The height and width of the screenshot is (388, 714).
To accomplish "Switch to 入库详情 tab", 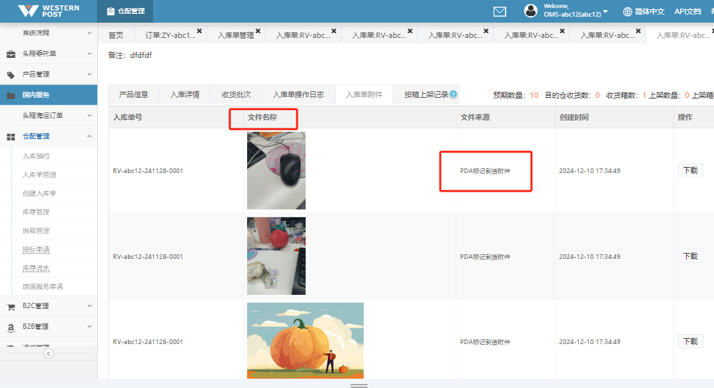I will point(185,94).
